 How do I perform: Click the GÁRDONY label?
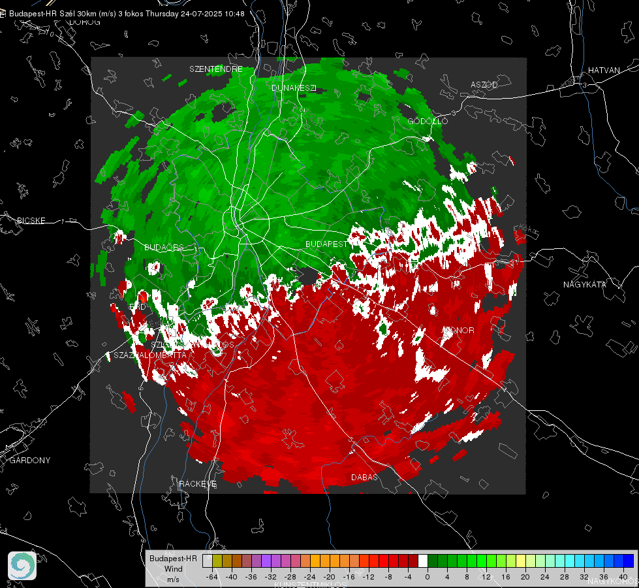[30, 461]
